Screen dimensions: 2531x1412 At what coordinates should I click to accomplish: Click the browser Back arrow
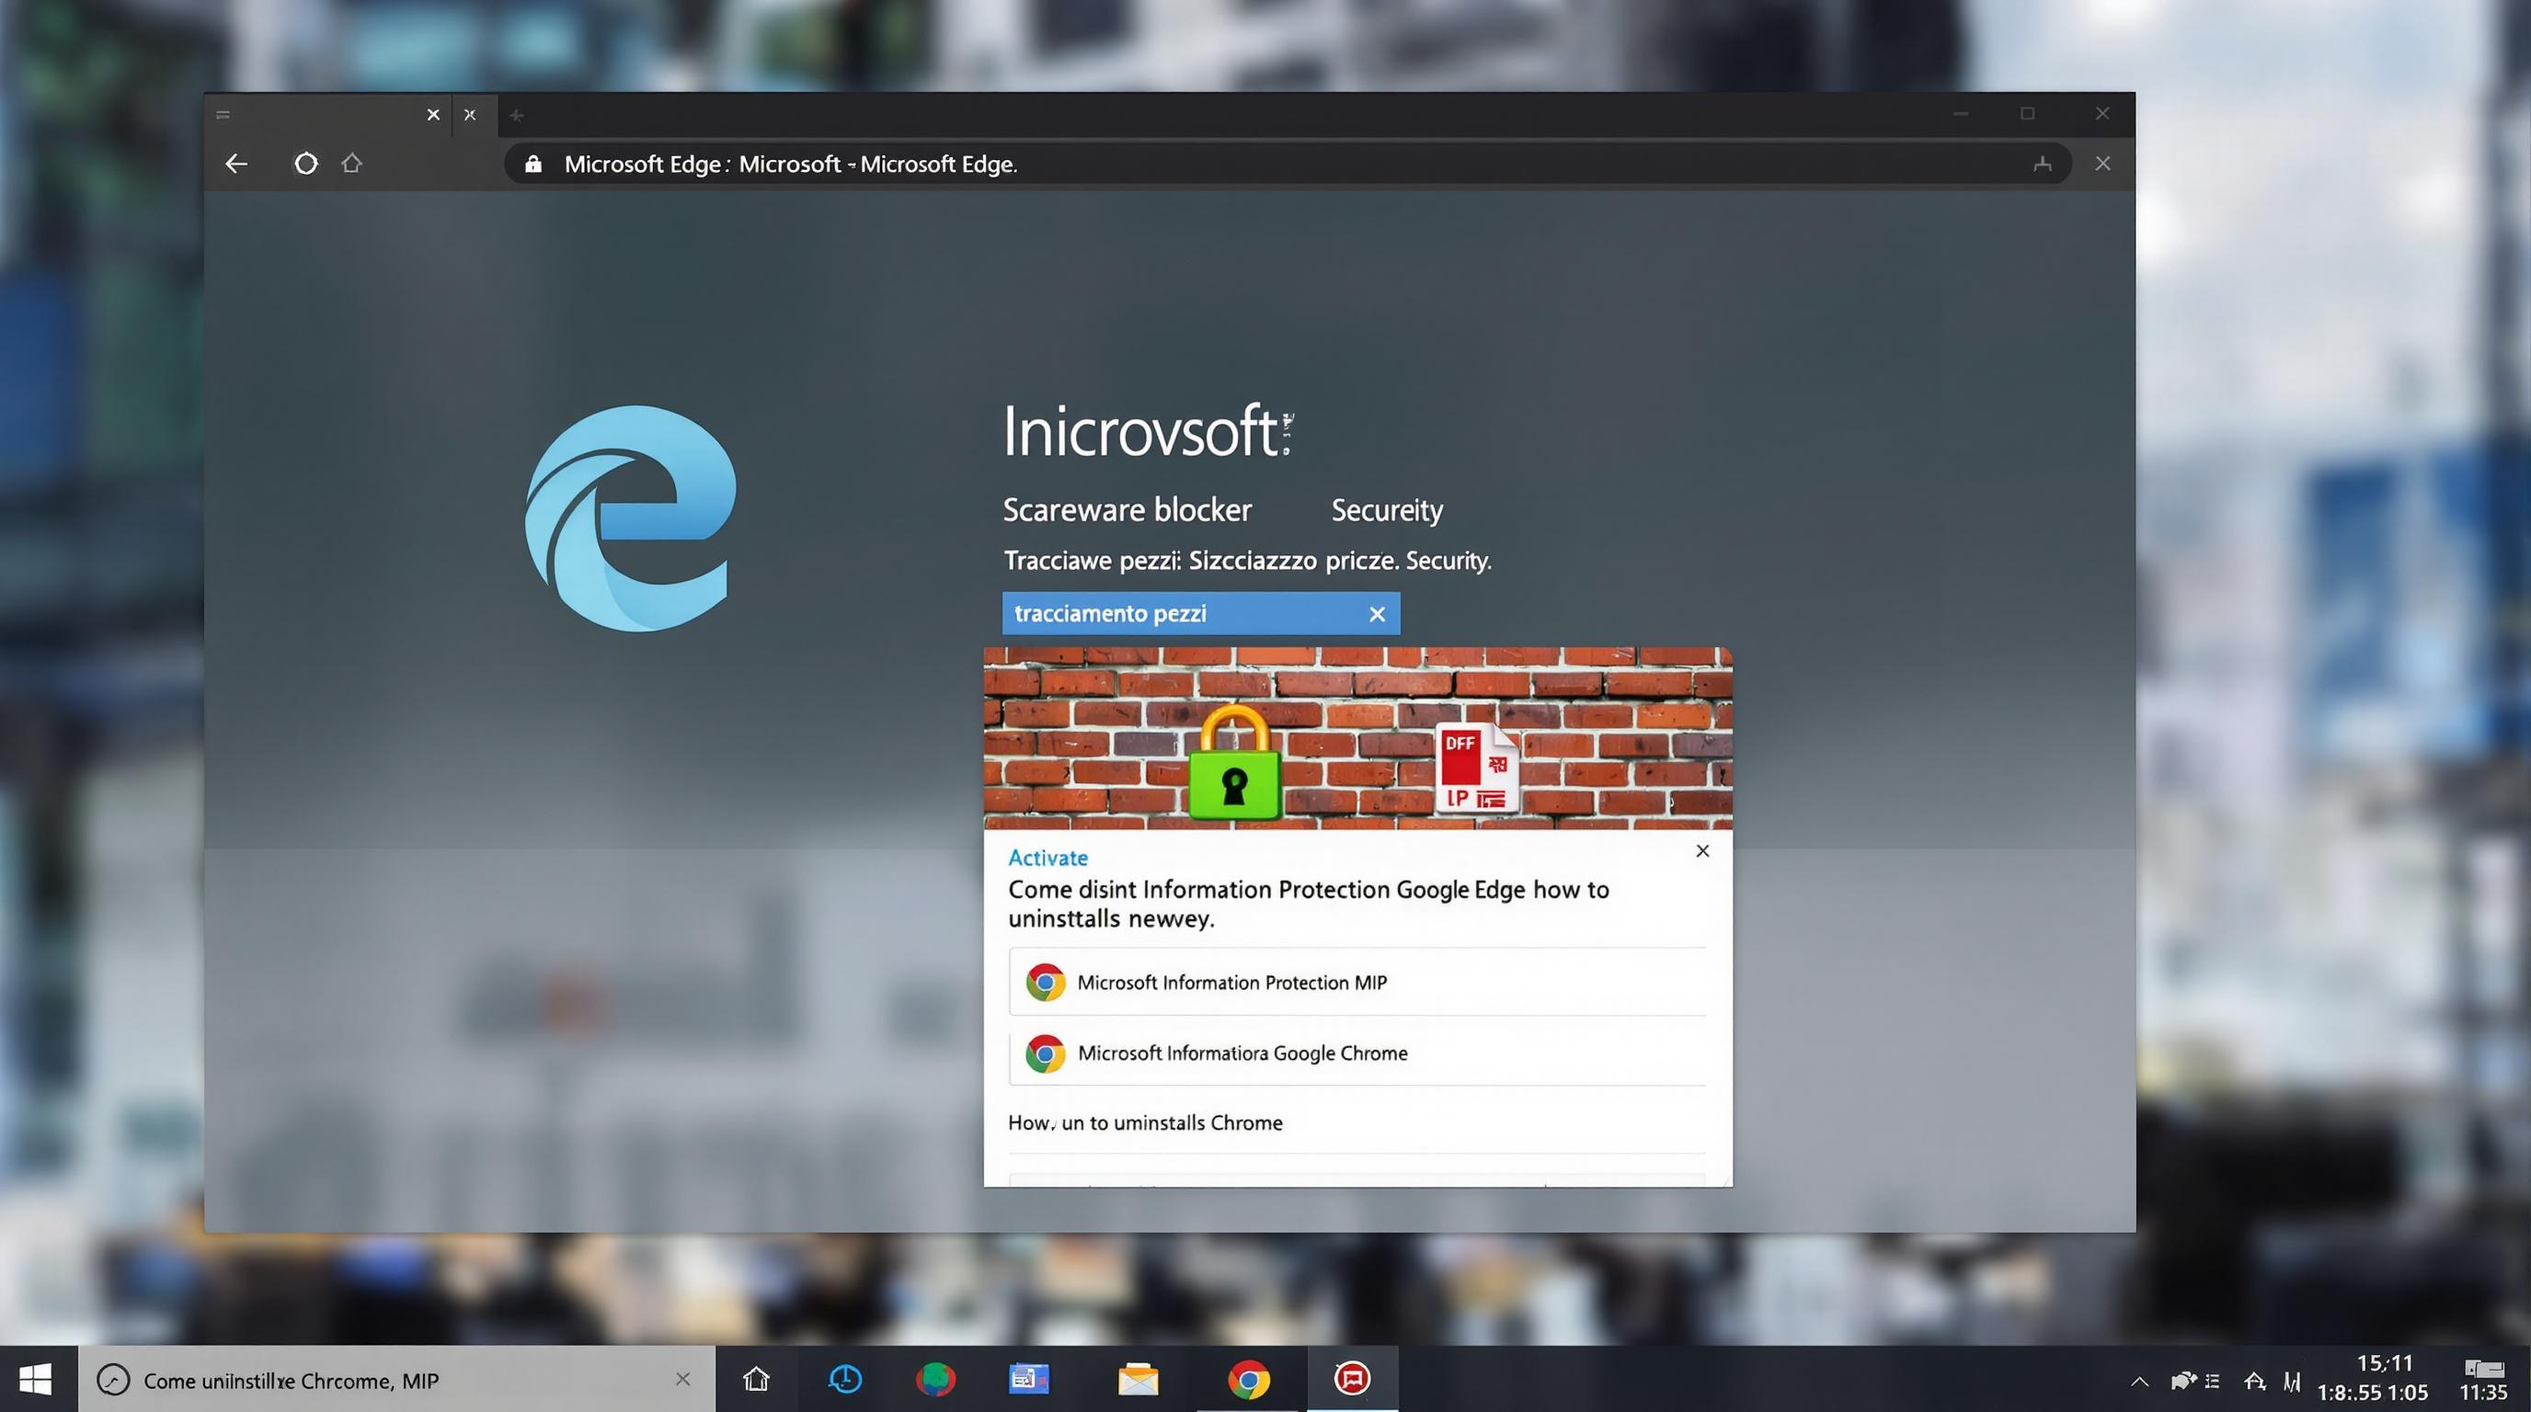coord(235,163)
